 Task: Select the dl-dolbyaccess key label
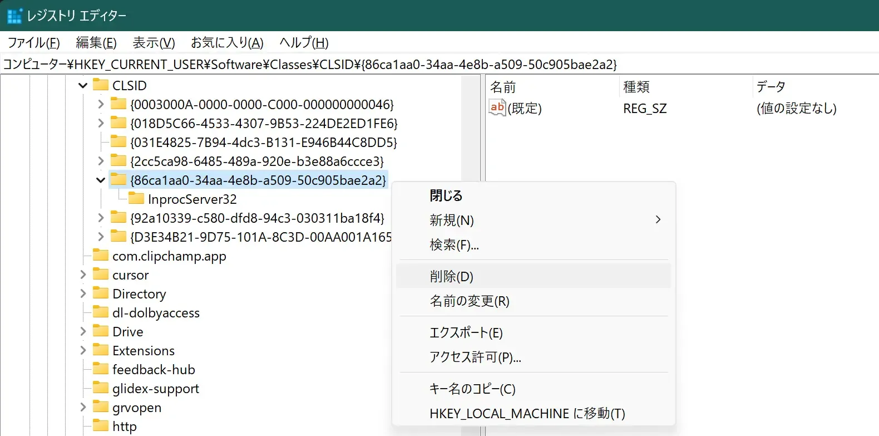tap(156, 312)
